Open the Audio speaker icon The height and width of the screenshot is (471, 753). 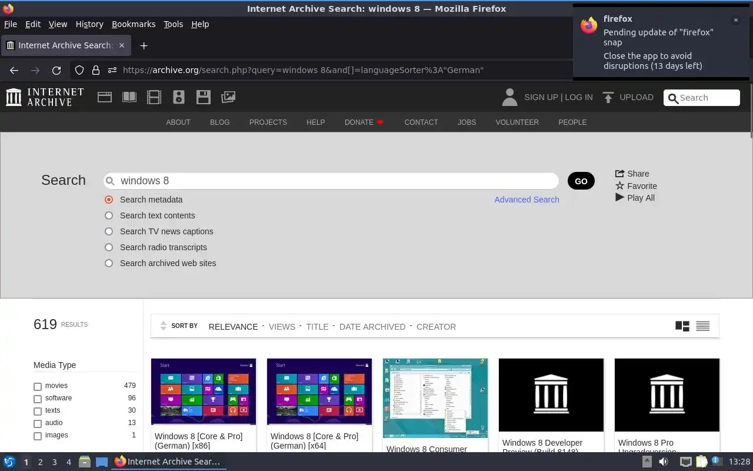tap(179, 97)
